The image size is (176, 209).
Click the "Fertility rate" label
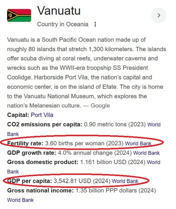pyautogui.click(x=25, y=144)
